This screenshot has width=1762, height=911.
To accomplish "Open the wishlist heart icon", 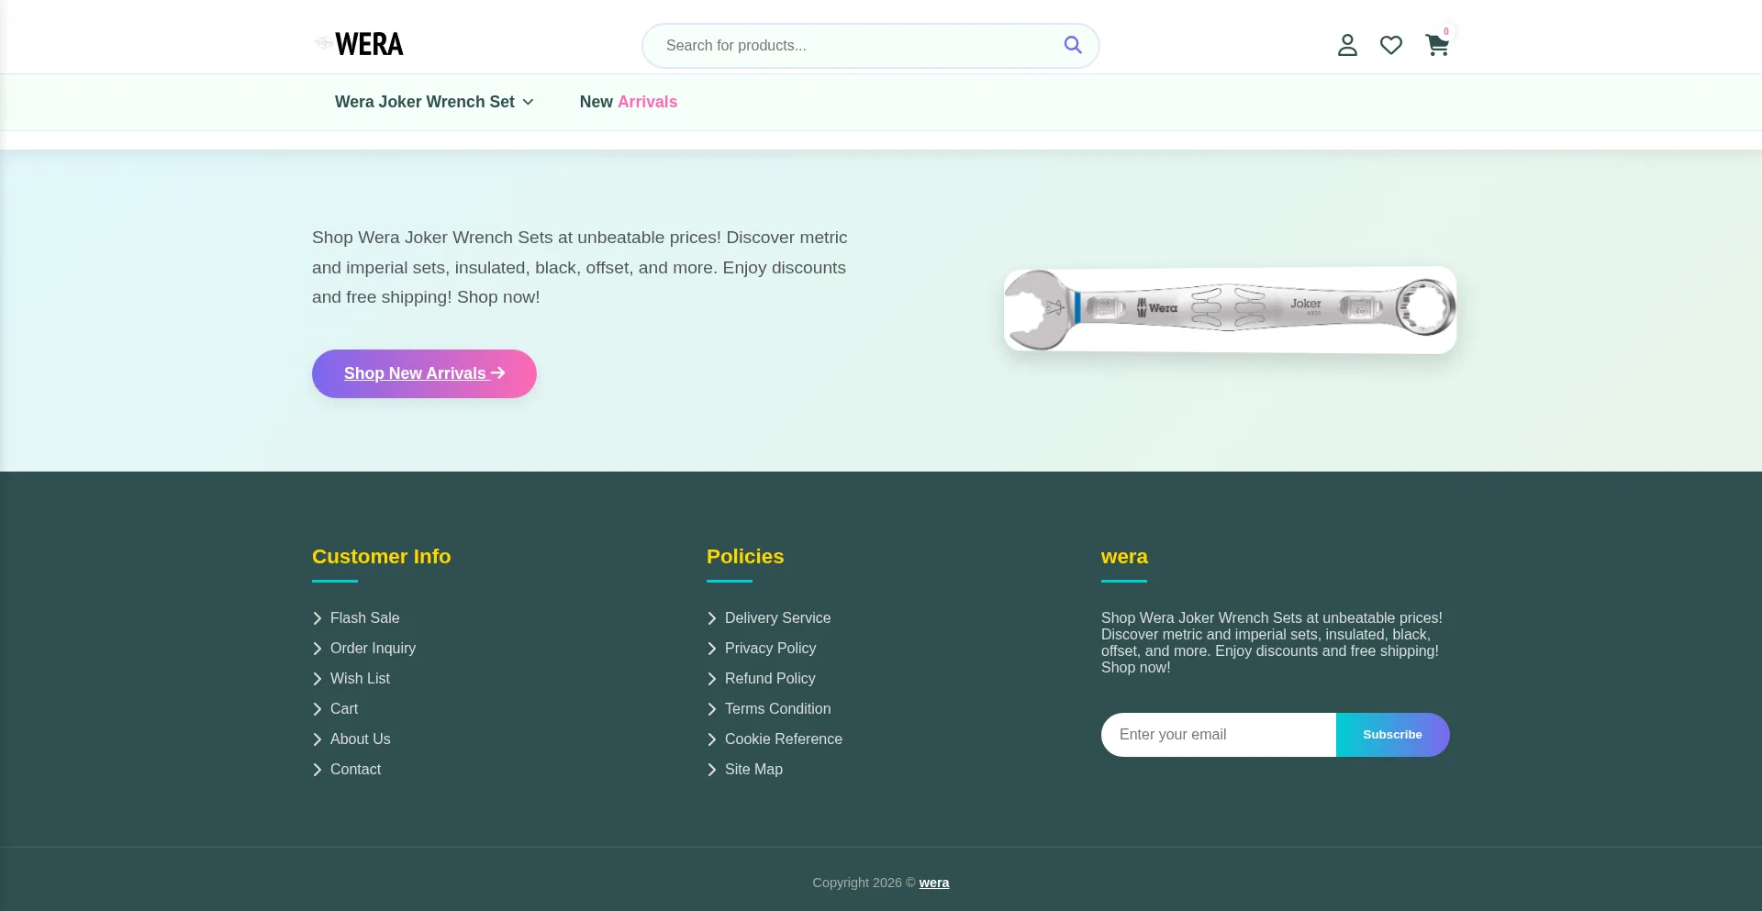I will pyautogui.click(x=1391, y=45).
